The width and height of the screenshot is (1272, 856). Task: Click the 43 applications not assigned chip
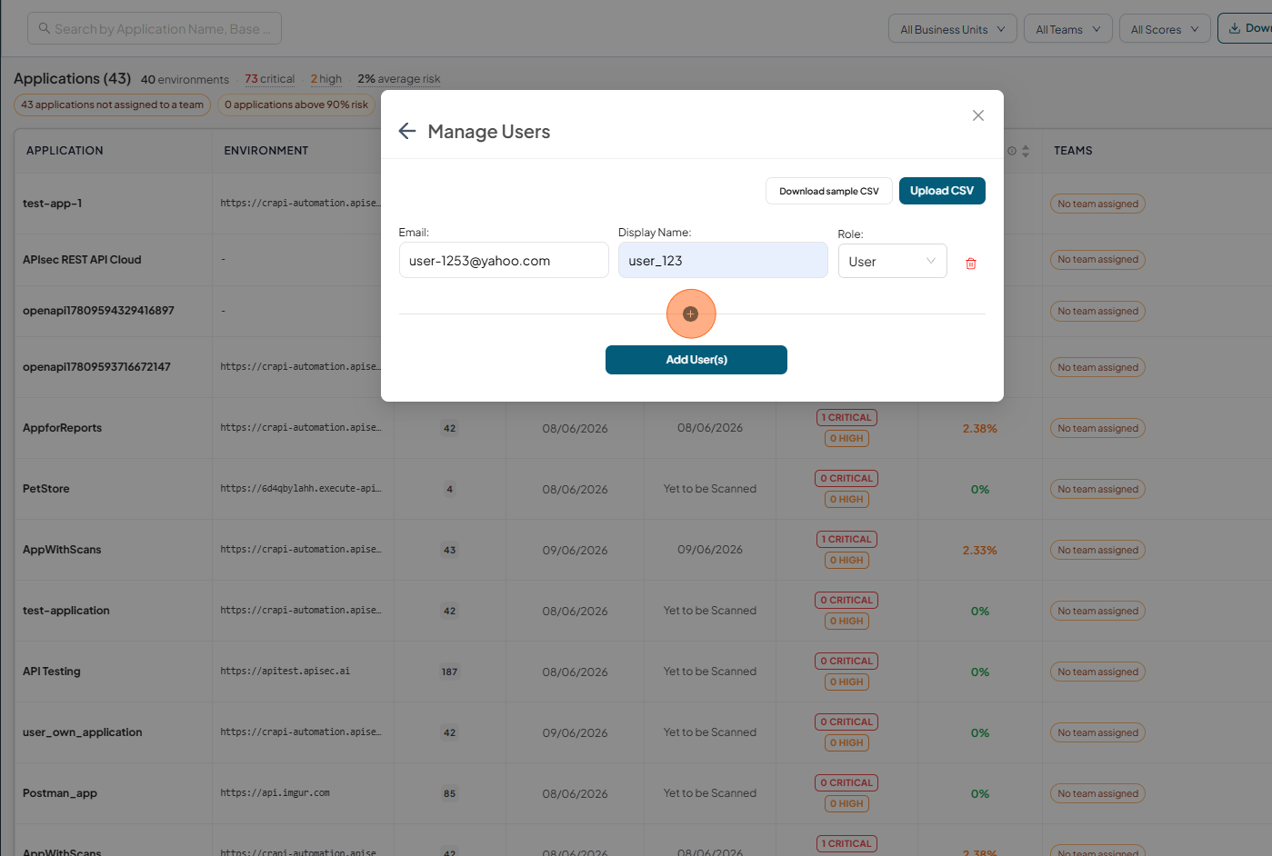coord(112,105)
